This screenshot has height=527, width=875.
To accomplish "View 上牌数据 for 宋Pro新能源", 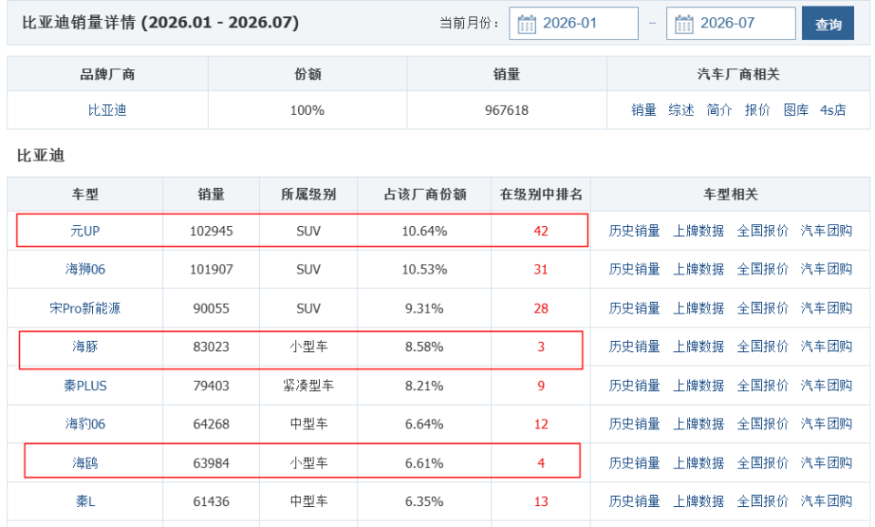I will [x=699, y=308].
